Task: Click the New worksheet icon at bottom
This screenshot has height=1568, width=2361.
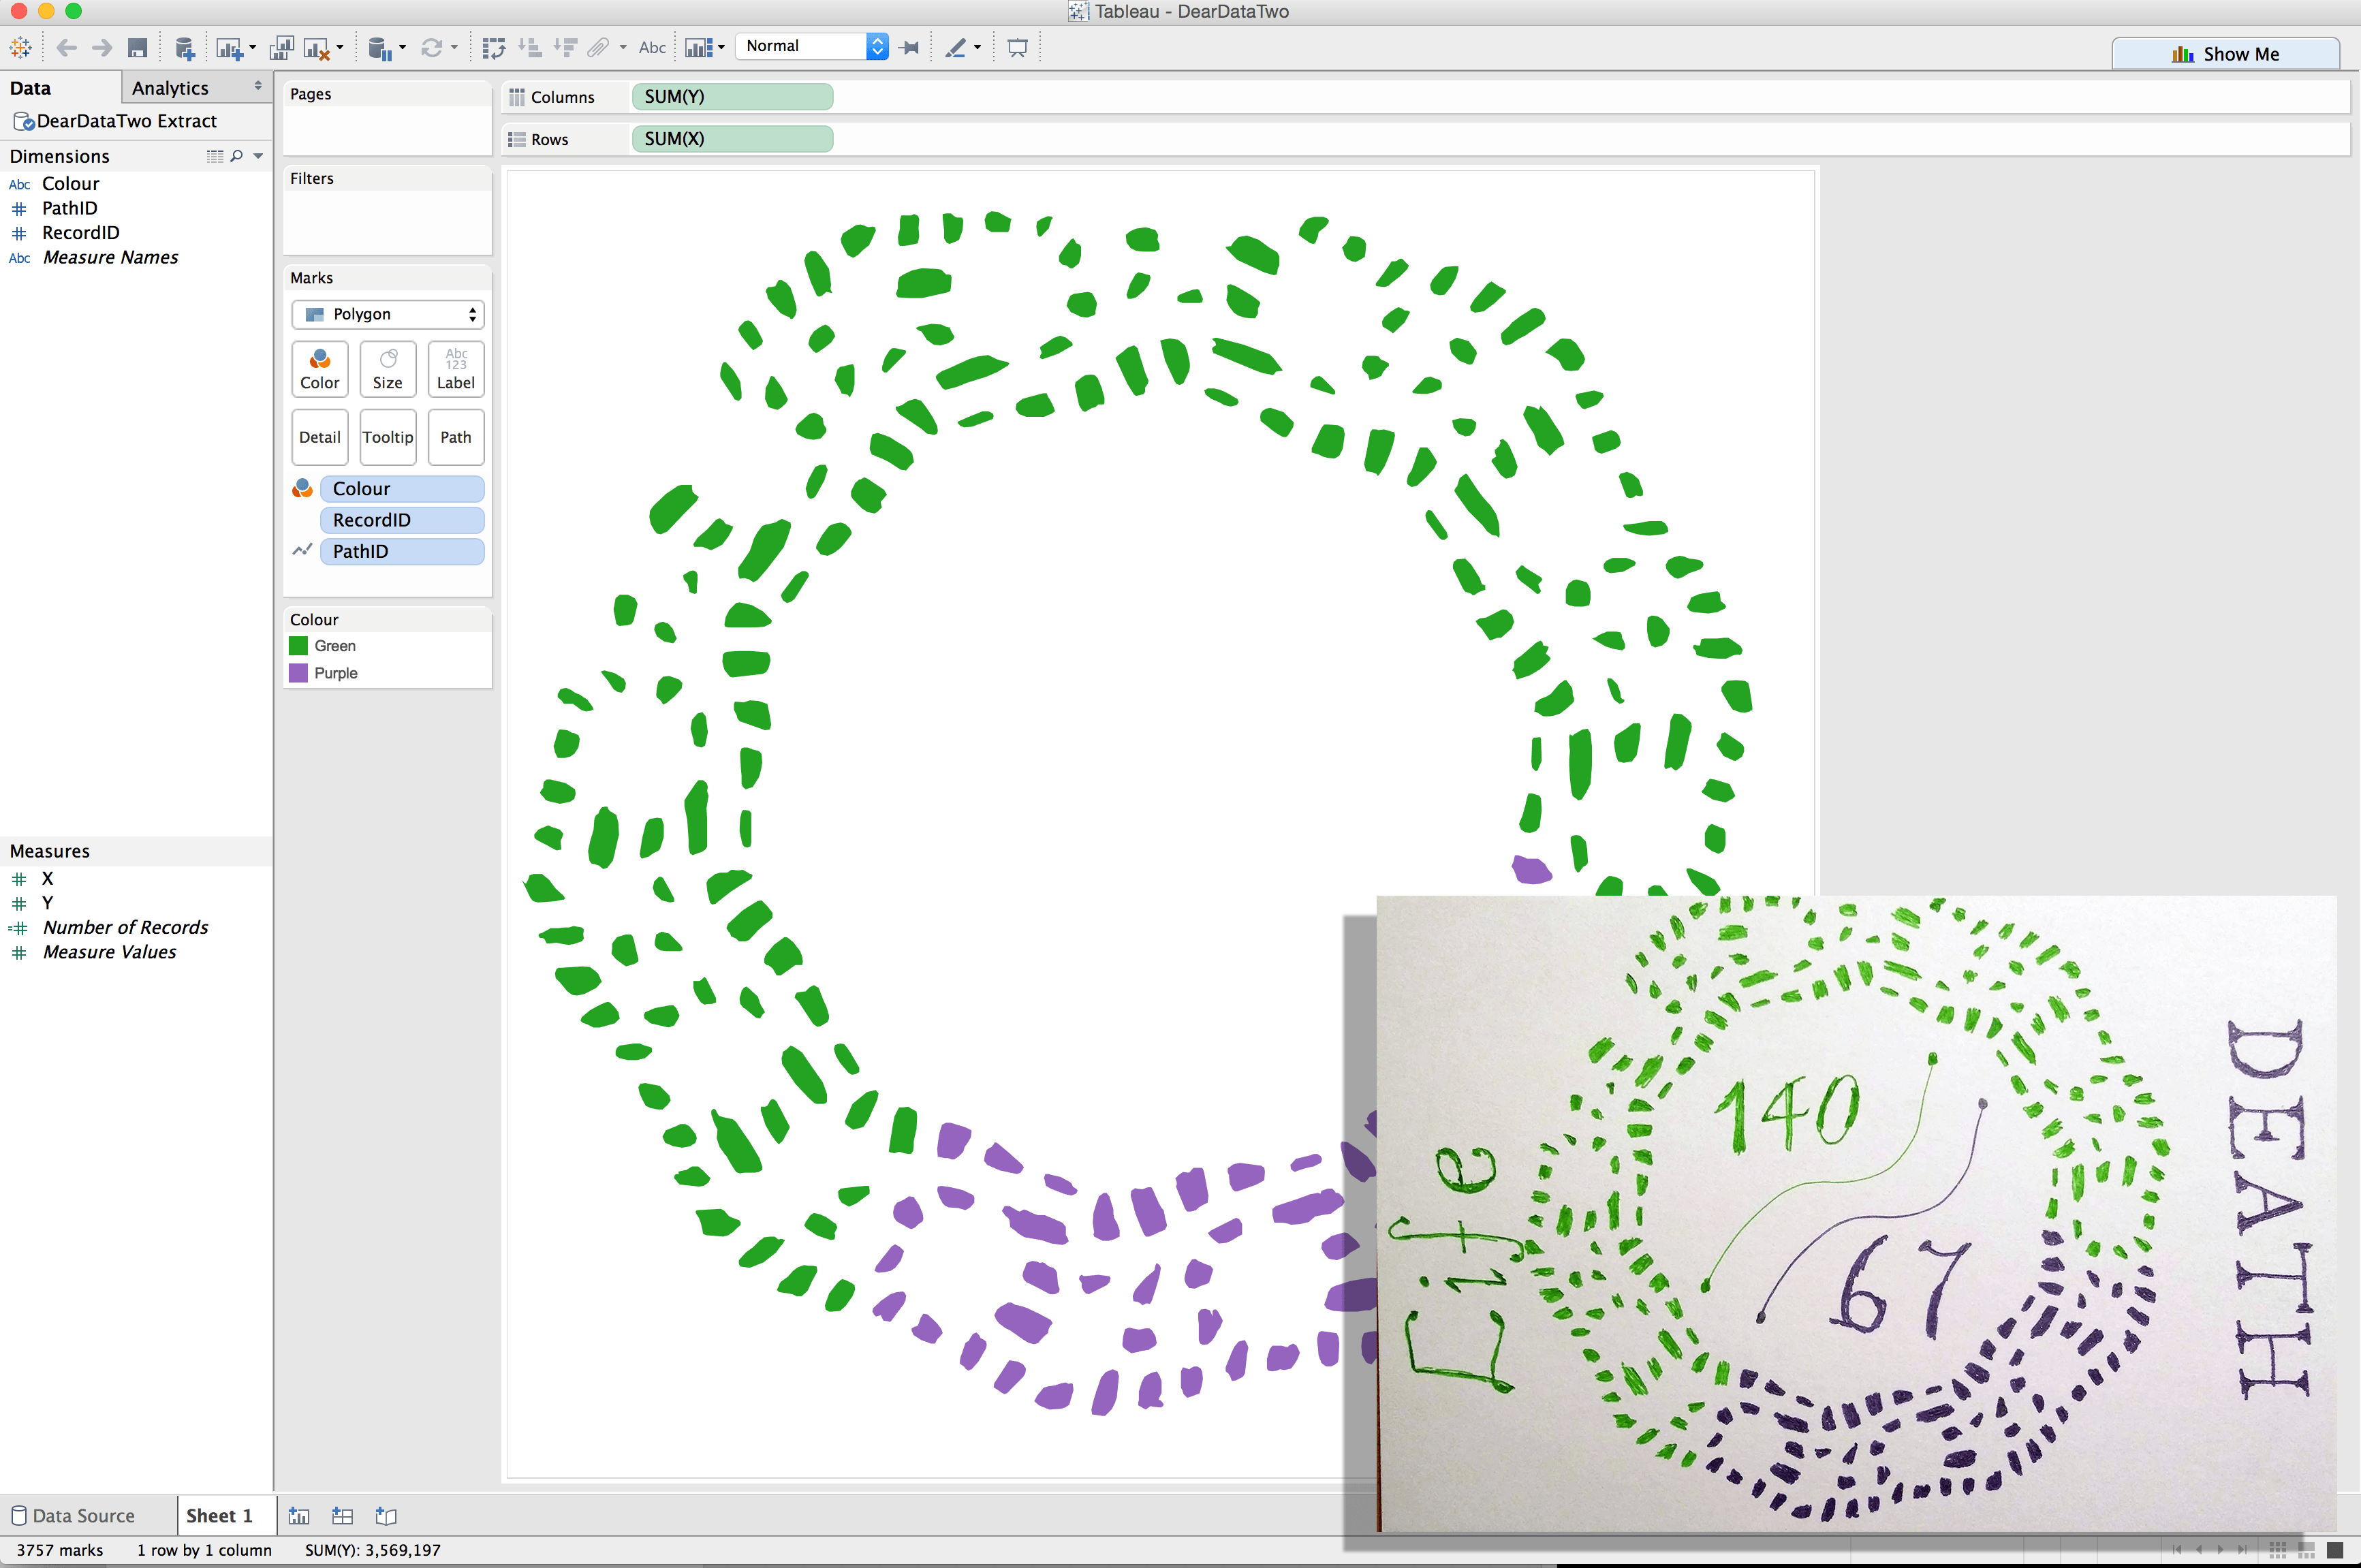Action: (x=299, y=1516)
